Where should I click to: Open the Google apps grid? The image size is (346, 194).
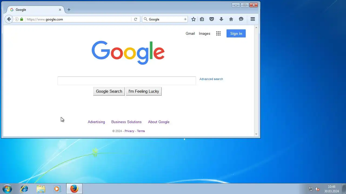coord(218,33)
